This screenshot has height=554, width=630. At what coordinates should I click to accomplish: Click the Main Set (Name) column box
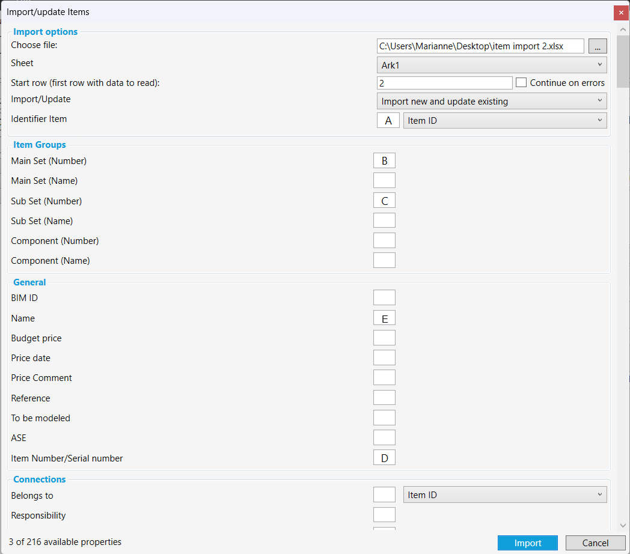[384, 181]
